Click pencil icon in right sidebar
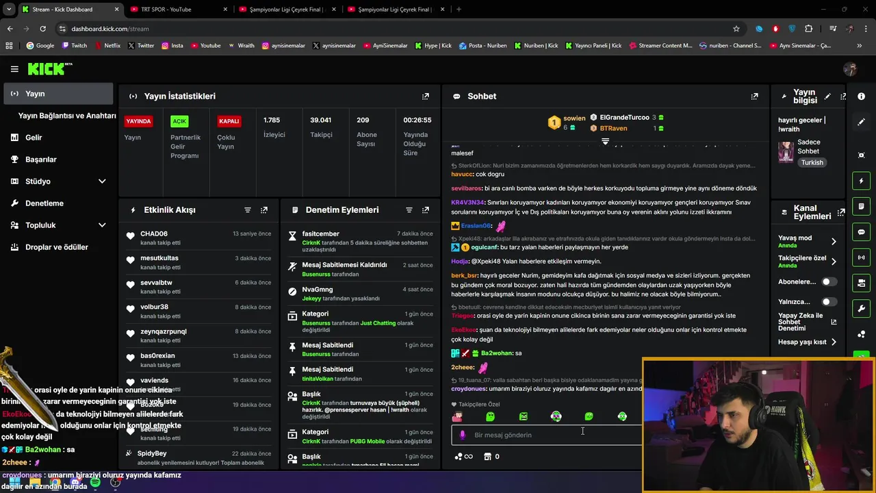 862,122
